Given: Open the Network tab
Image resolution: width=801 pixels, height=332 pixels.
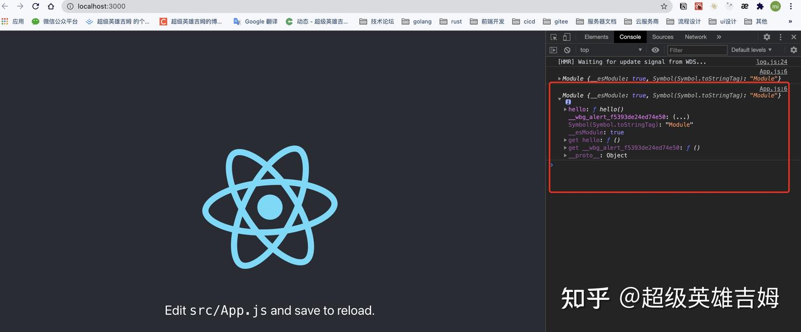Looking at the screenshot, I should click(695, 37).
